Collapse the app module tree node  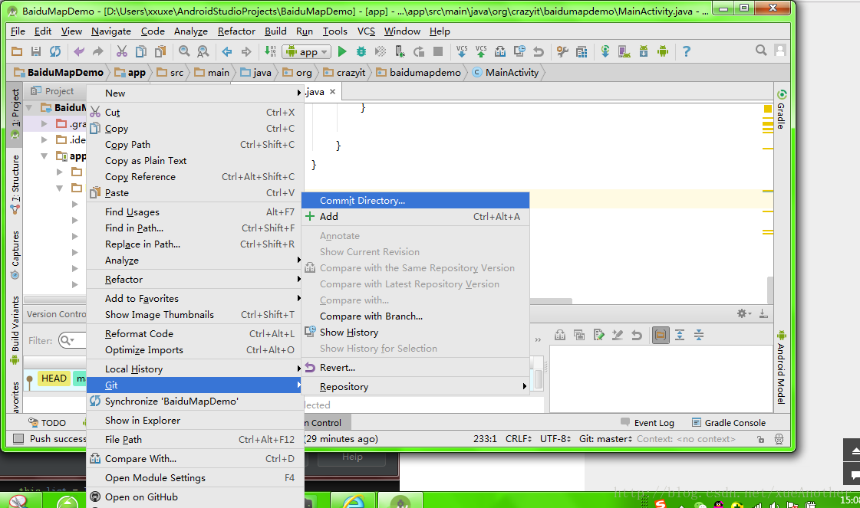click(45, 156)
